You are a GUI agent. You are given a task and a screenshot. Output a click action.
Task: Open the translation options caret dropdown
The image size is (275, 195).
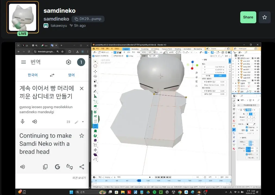[x=83, y=122]
